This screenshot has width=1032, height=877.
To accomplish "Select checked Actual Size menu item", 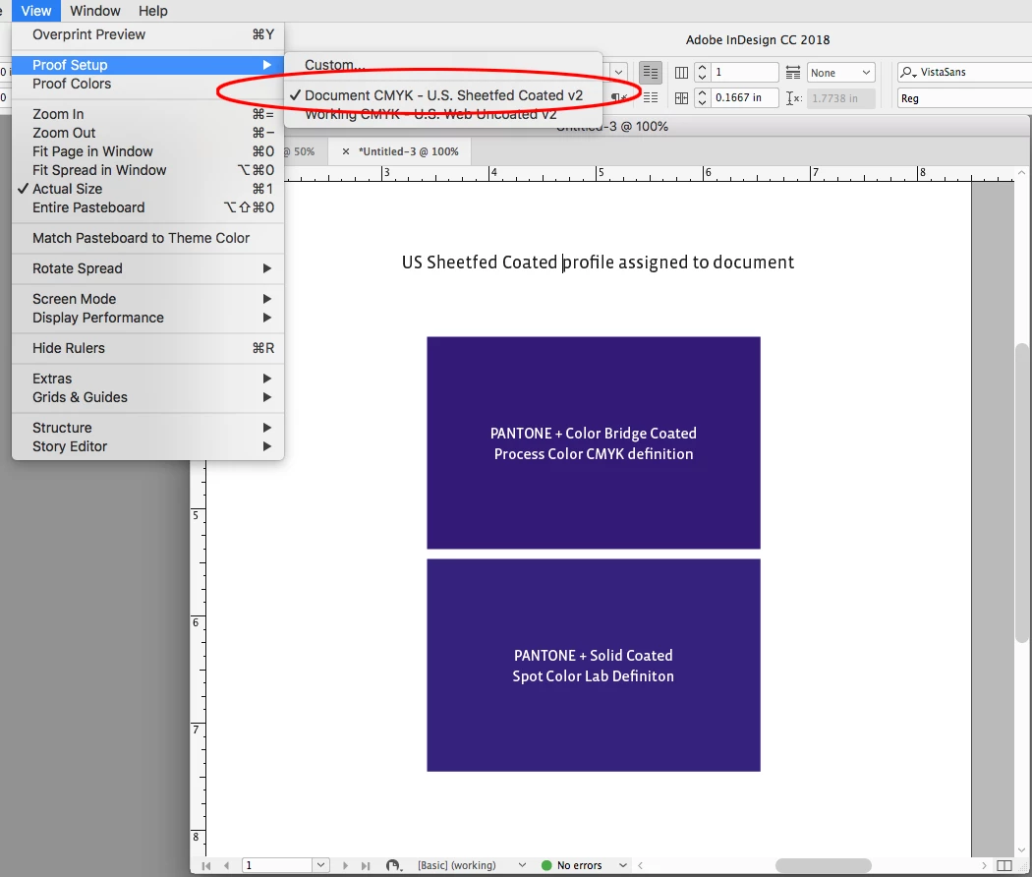I will pyautogui.click(x=148, y=189).
